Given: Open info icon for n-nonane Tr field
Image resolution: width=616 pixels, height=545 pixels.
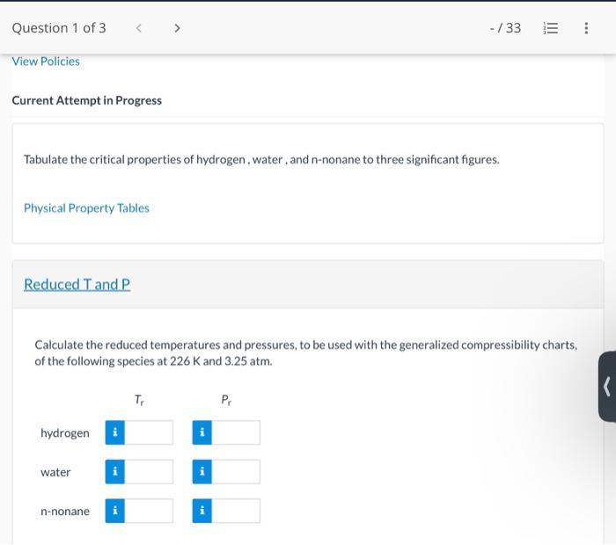Looking at the screenshot, I should pos(114,511).
